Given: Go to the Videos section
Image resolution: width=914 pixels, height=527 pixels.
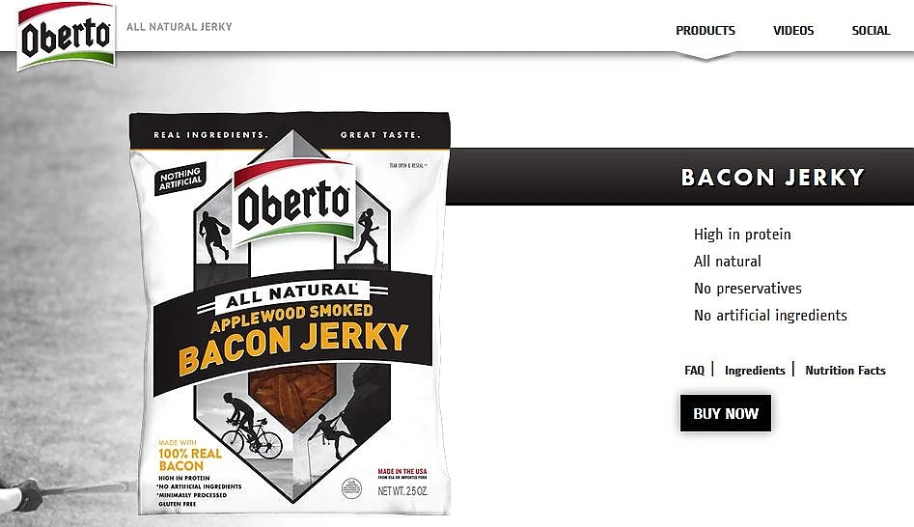Looking at the screenshot, I should click(793, 30).
